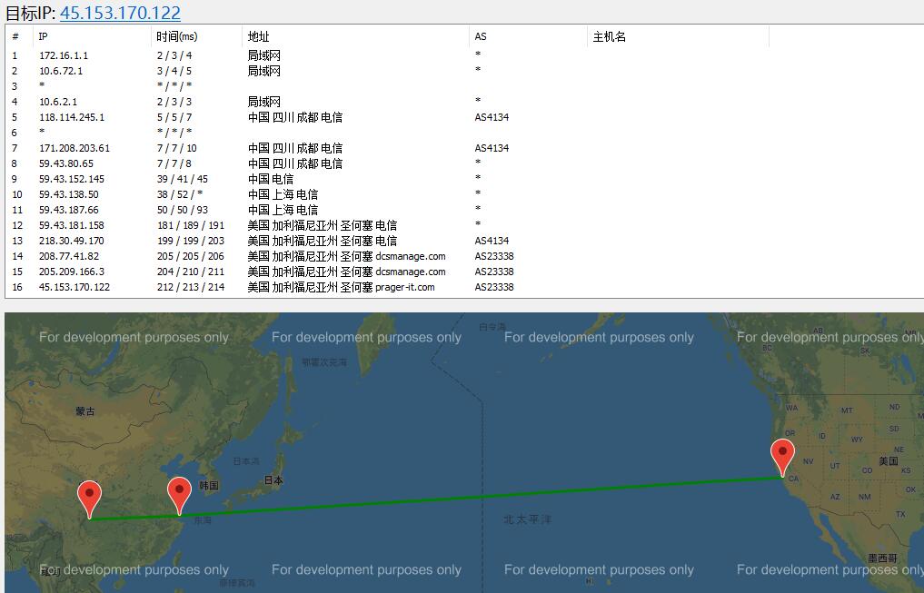Click the 局域网 address in hop 4
Image resolution: width=924 pixels, height=593 pixels.
tap(264, 102)
